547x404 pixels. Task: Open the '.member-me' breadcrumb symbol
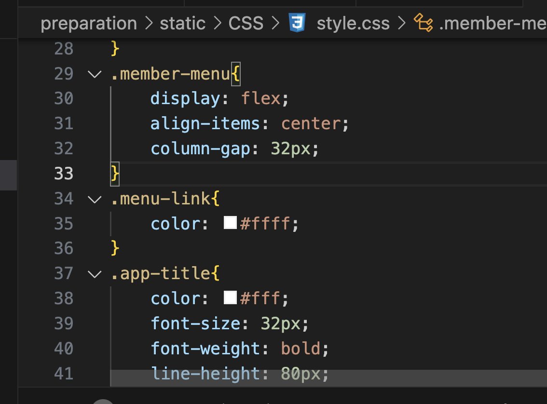(492, 24)
